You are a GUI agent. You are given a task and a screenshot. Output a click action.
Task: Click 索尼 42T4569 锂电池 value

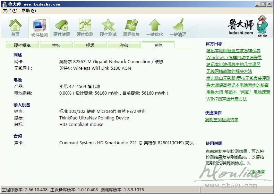[79, 87]
